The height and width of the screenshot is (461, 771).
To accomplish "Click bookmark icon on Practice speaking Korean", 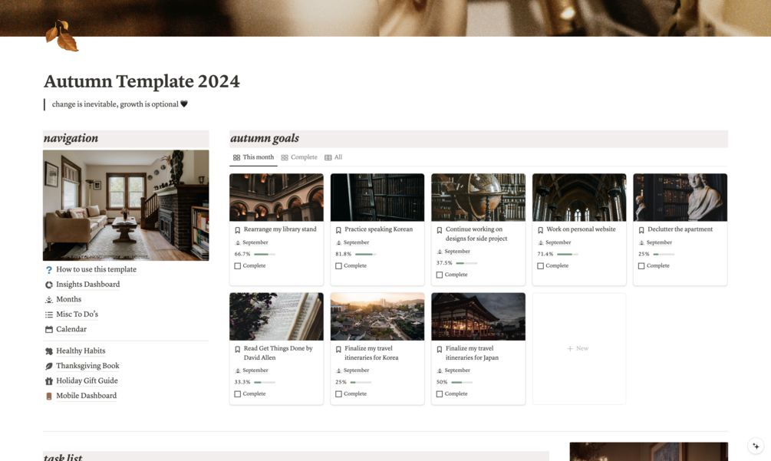I will pos(338,230).
